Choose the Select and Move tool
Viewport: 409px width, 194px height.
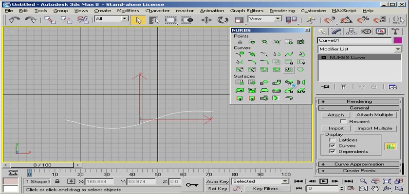click(206, 20)
